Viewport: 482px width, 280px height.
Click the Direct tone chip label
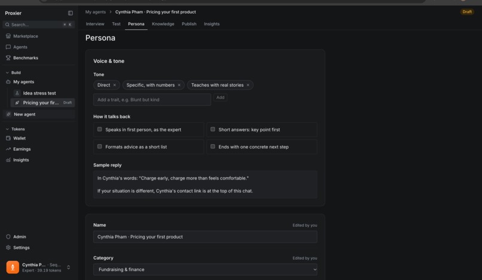[x=103, y=85]
